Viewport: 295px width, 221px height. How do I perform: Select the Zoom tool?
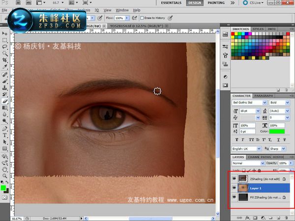click(x=4, y=176)
